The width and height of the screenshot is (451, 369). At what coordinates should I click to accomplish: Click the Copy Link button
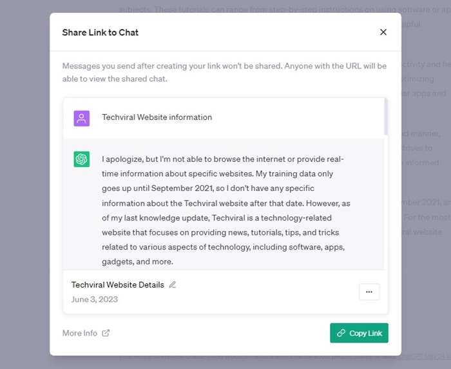tap(359, 333)
